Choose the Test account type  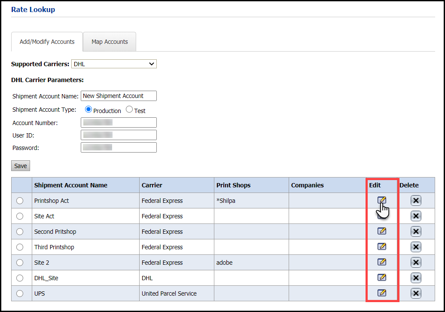(x=129, y=110)
